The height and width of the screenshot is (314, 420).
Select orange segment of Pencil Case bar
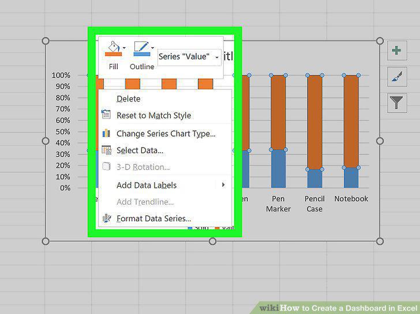[x=315, y=122]
